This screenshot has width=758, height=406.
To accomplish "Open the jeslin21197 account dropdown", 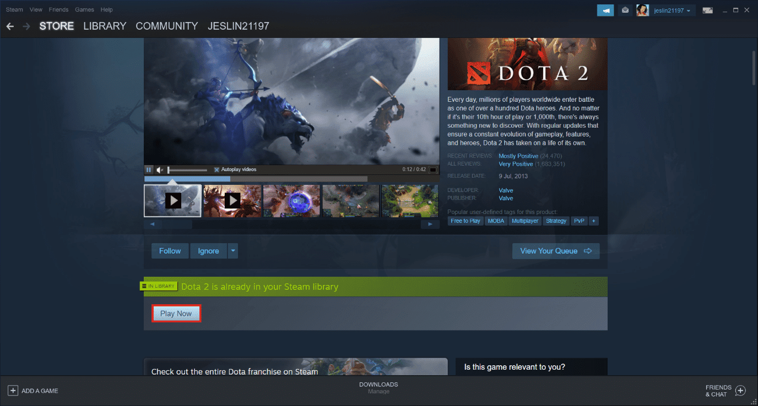I will [x=672, y=10].
